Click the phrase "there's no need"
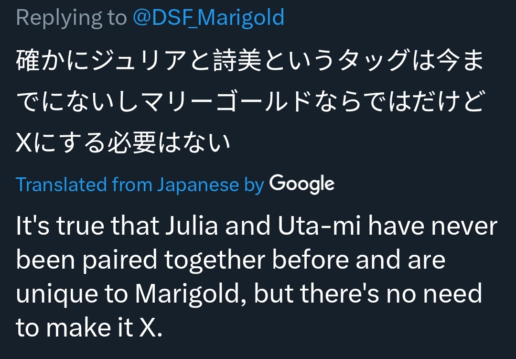The height and width of the screenshot is (359, 516). [391, 294]
